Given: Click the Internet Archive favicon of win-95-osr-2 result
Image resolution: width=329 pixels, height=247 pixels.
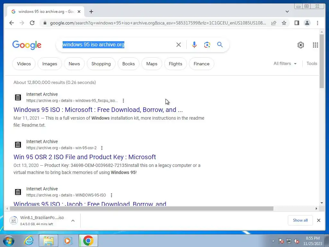Looking at the screenshot, I should 18,144.
